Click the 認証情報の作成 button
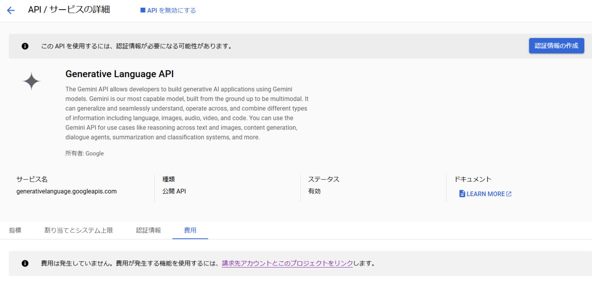592x284 pixels. pos(556,45)
